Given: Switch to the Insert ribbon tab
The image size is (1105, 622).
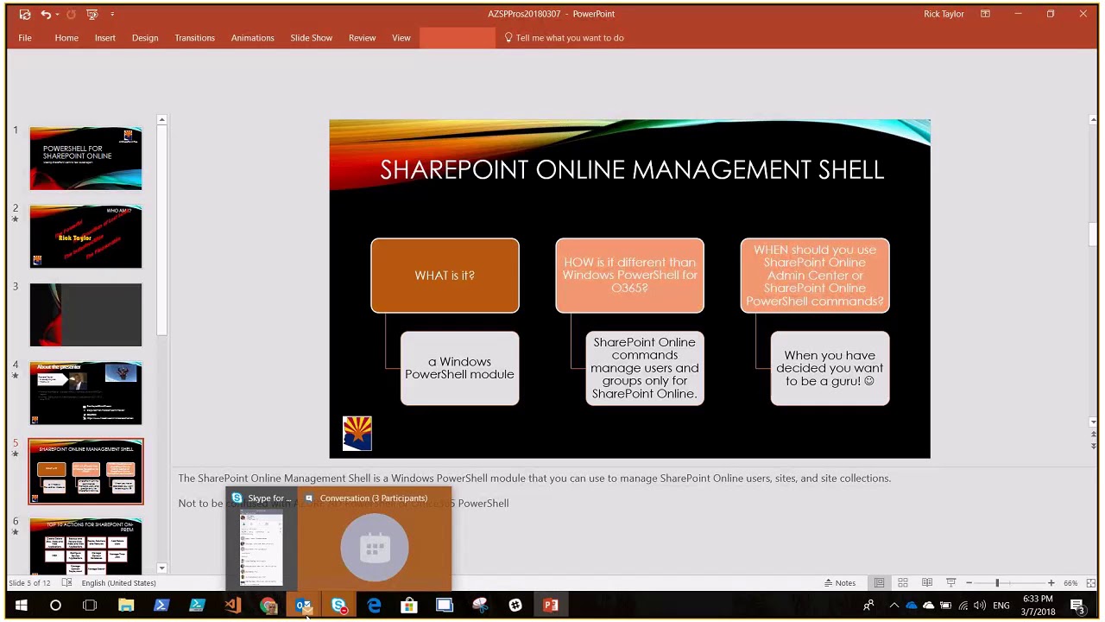Looking at the screenshot, I should pos(105,38).
